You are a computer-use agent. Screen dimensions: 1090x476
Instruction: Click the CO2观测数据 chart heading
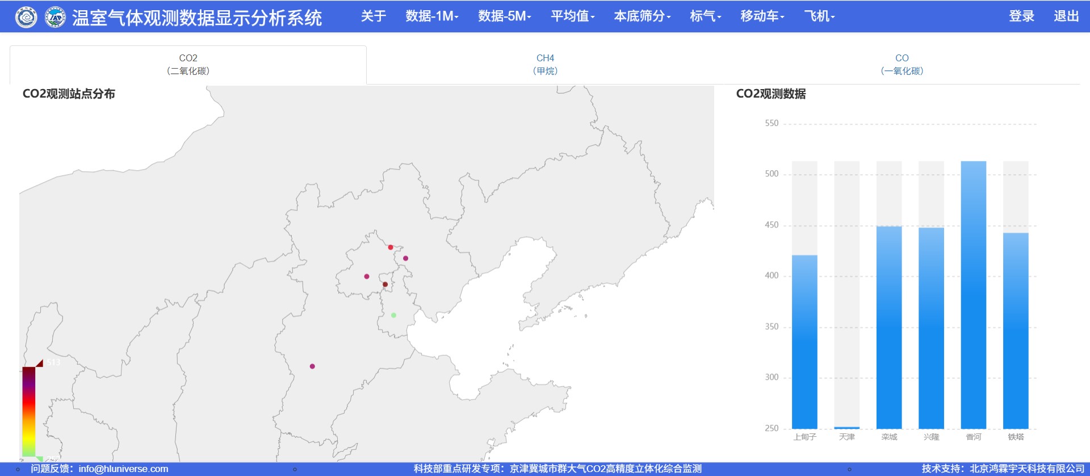coord(771,94)
